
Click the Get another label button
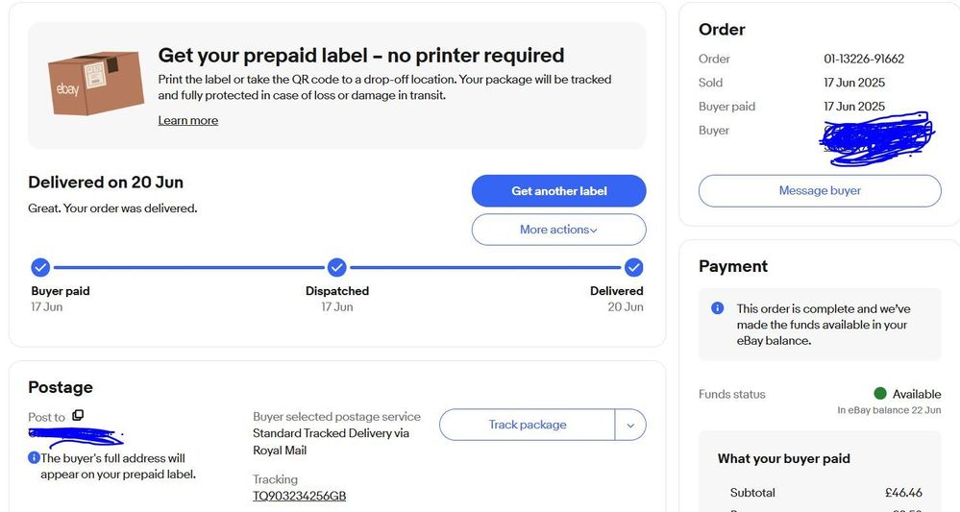click(x=558, y=191)
